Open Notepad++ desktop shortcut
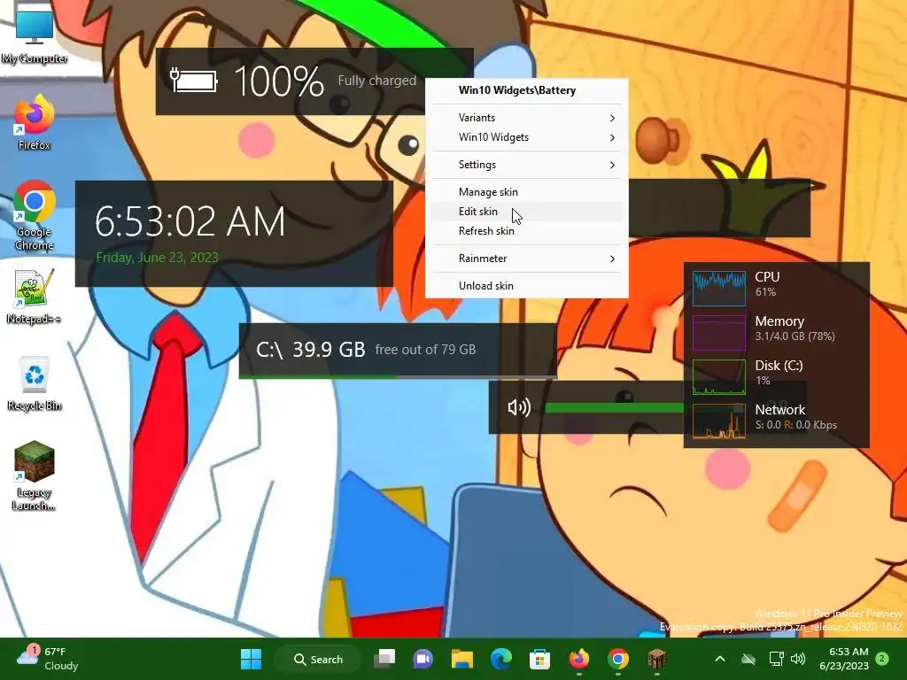Viewport: 907px width, 680px height. [35, 296]
